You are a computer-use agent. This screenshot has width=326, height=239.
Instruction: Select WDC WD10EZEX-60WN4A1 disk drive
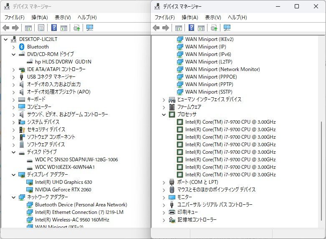click(65, 167)
